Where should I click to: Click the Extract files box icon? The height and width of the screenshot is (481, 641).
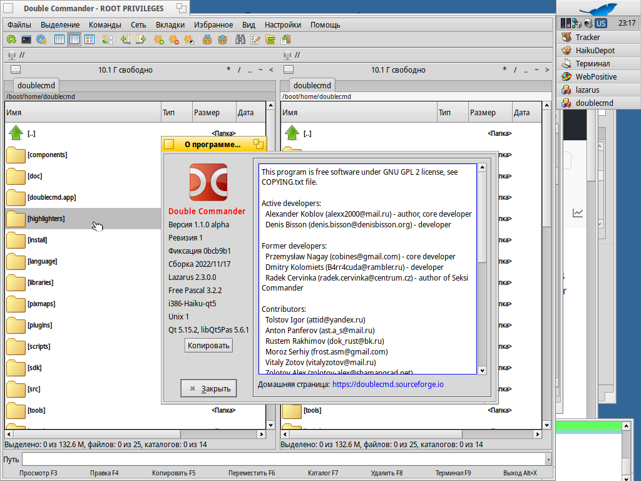[x=222, y=39]
